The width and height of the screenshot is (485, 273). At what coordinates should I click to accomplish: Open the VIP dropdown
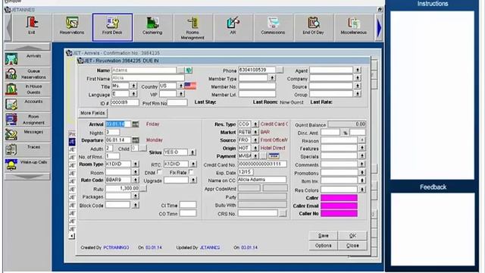(x=181, y=93)
